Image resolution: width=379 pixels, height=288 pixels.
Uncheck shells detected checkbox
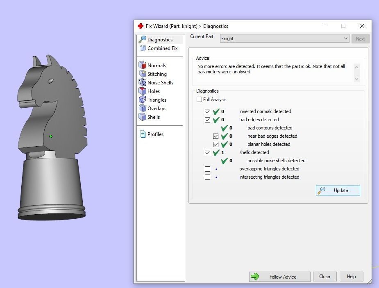pos(207,153)
